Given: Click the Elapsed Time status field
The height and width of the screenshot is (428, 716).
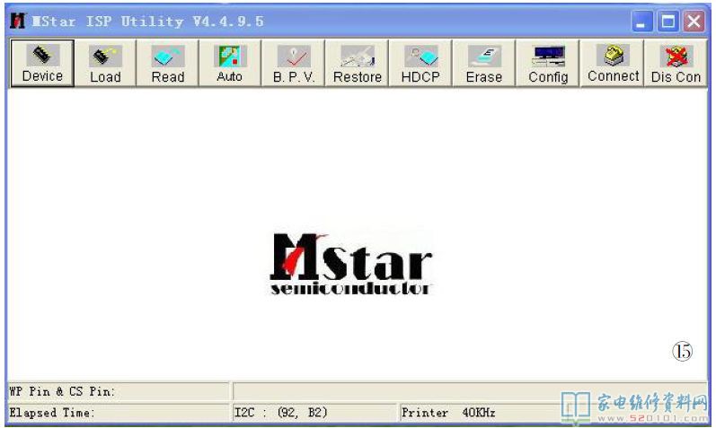Looking at the screenshot, I should click(117, 413).
